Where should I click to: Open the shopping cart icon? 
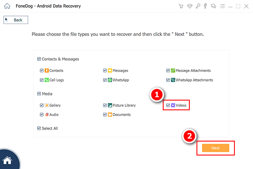click(181, 6)
